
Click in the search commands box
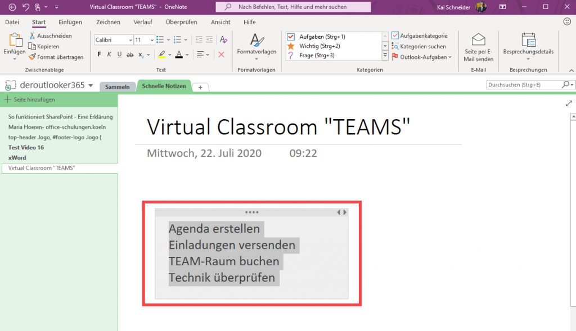pyautogui.click(x=293, y=7)
